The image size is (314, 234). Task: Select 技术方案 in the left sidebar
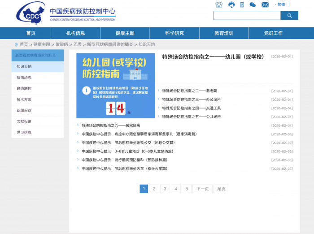(24, 100)
